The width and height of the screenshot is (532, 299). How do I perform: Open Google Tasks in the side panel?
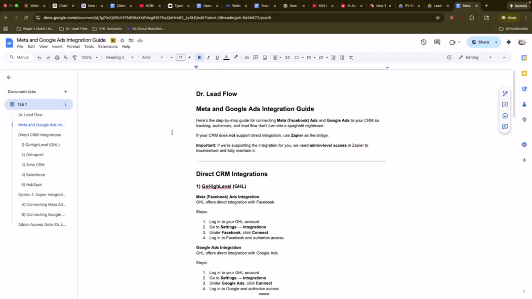[x=524, y=89]
